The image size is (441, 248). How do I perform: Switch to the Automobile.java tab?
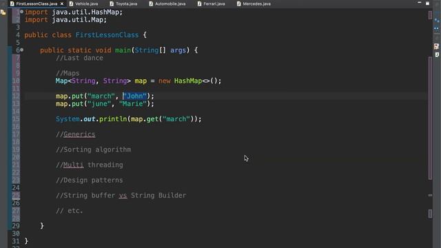170,3
